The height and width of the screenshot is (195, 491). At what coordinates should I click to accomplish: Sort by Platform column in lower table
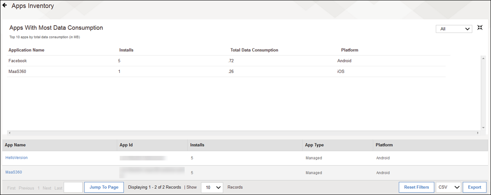click(x=384, y=145)
